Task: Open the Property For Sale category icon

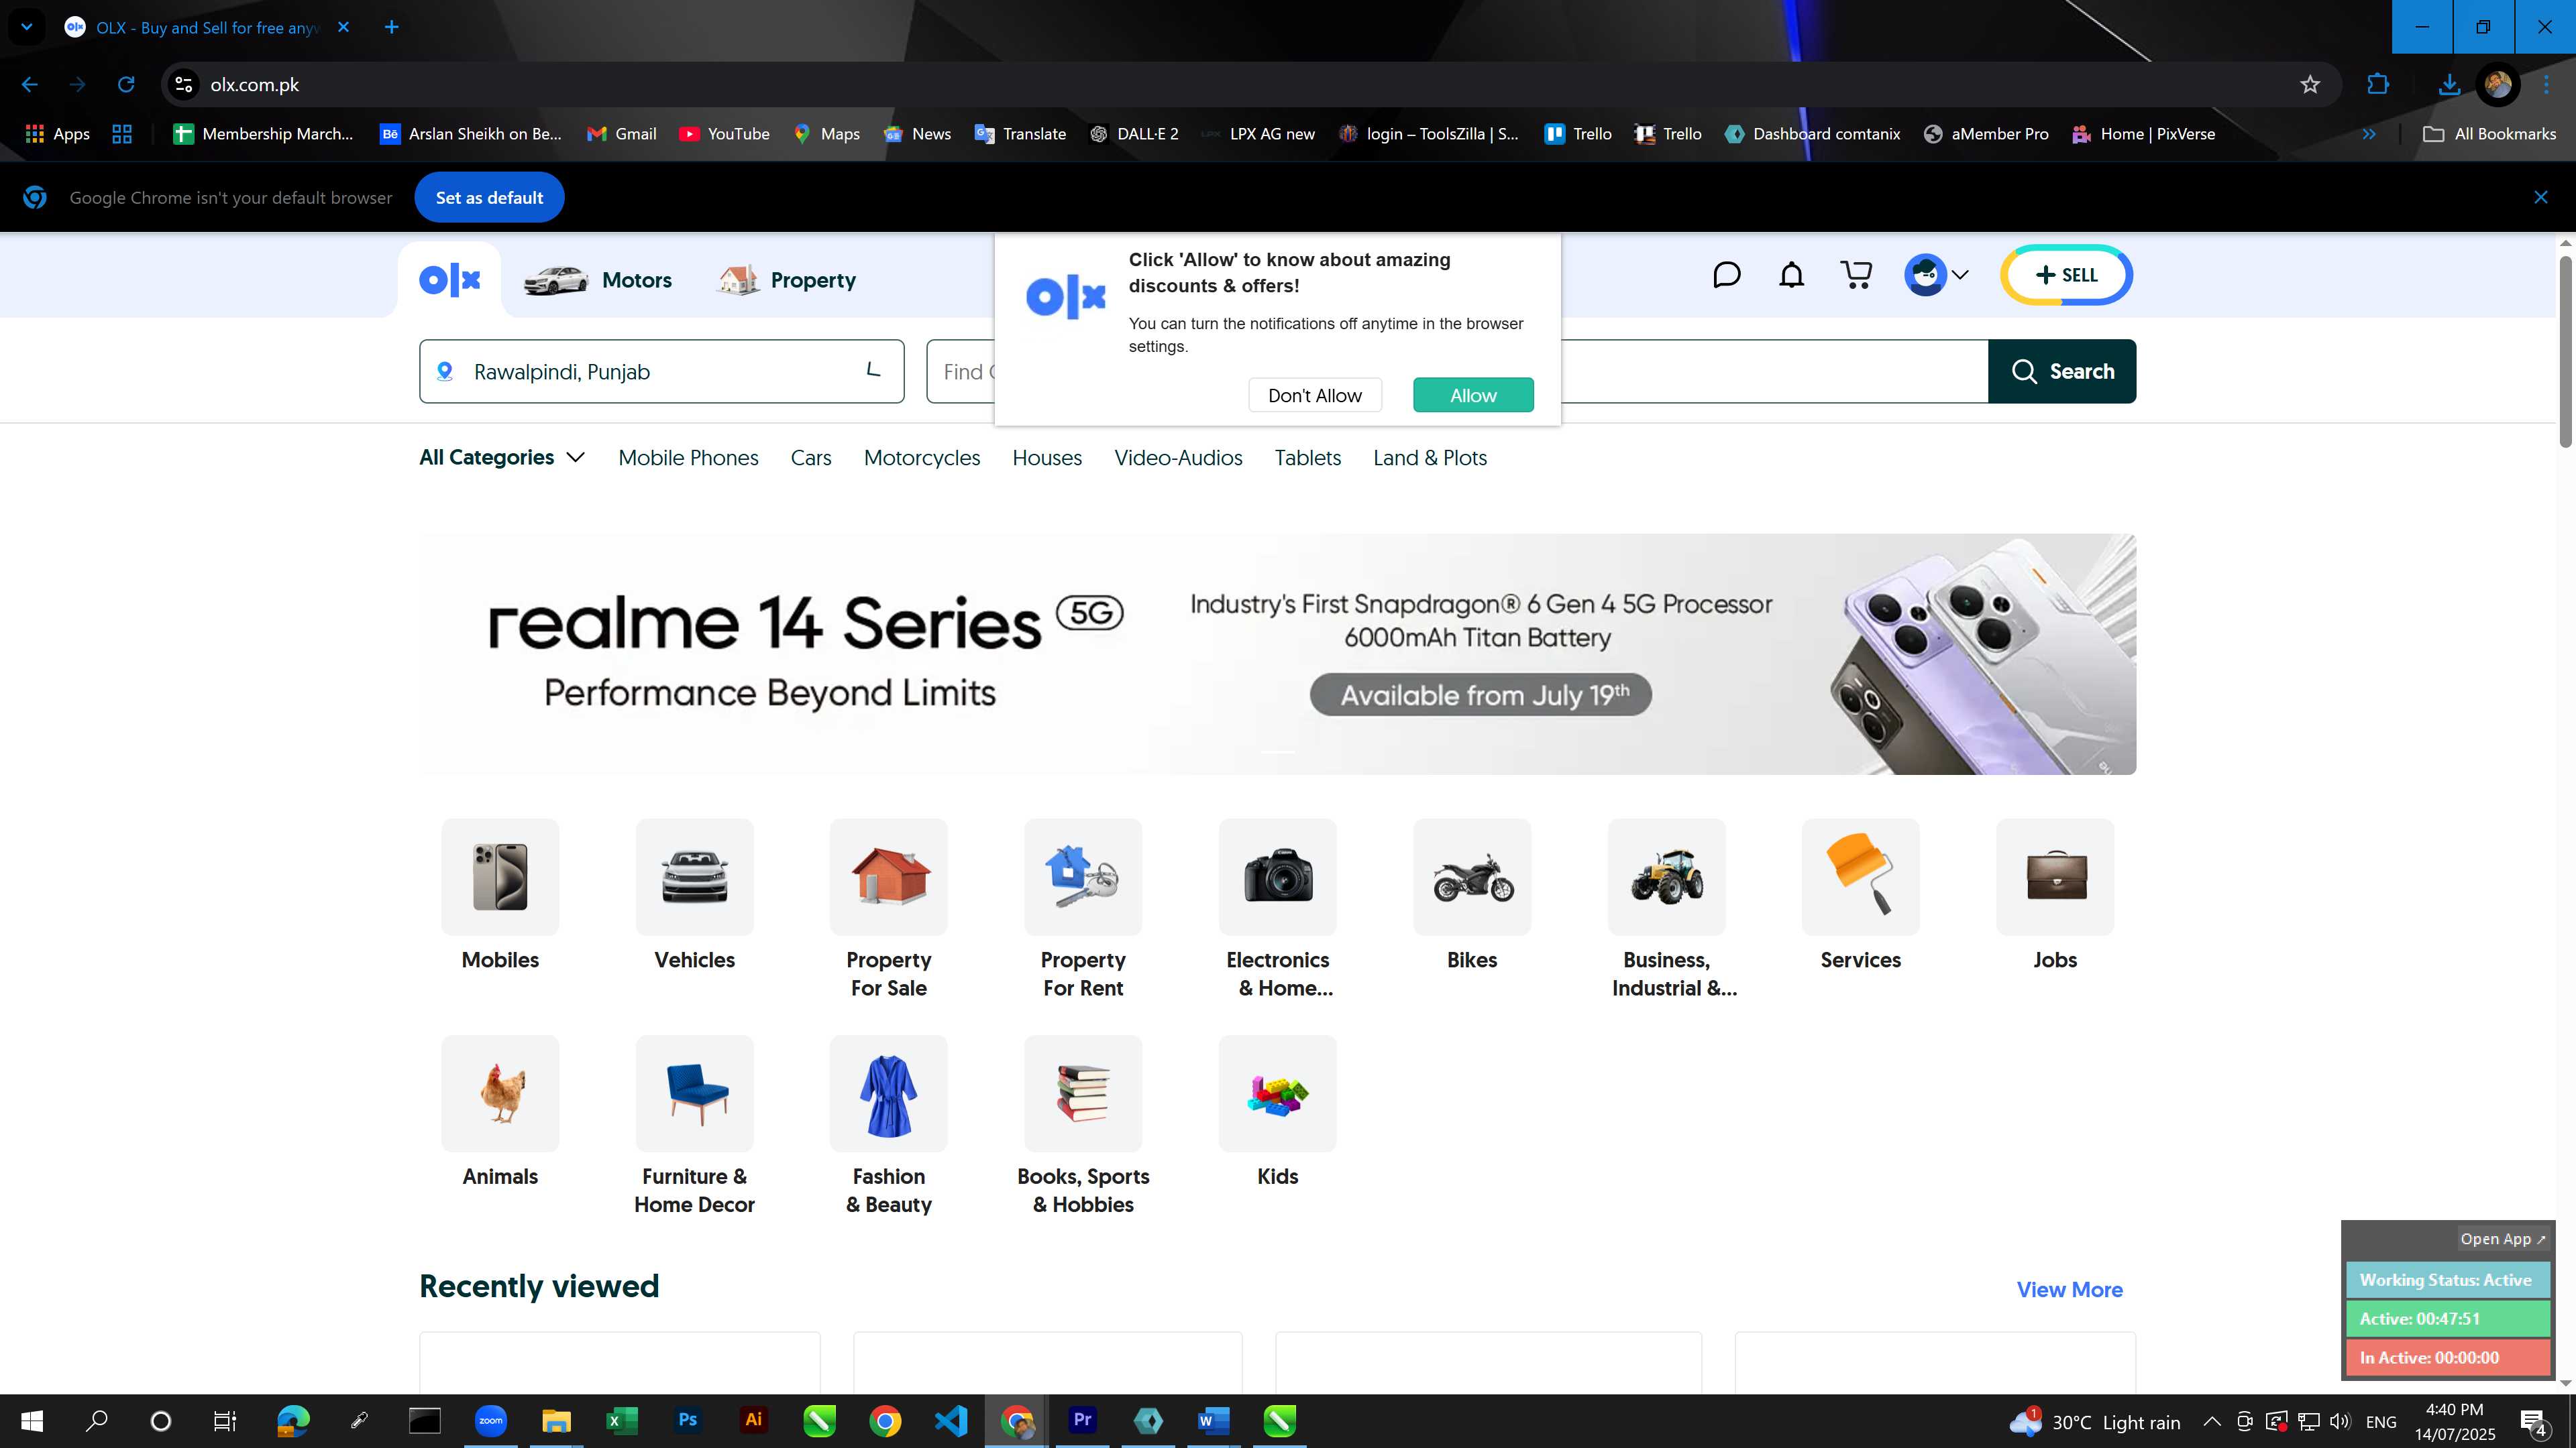Action: click(x=889, y=876)
